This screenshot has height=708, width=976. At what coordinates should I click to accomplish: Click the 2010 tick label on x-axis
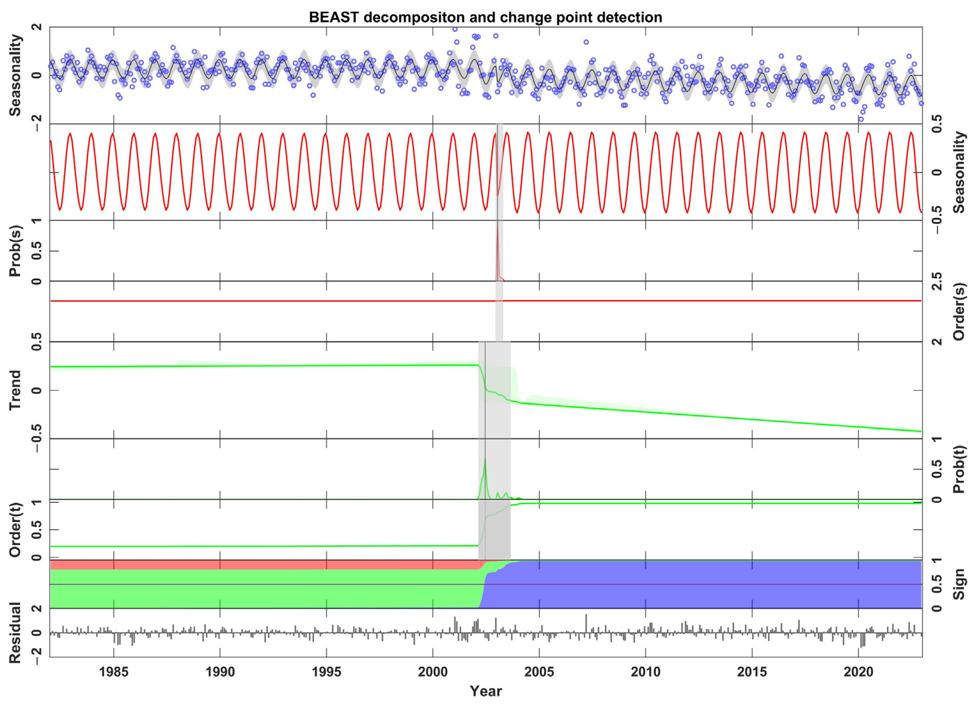point(646,672)
